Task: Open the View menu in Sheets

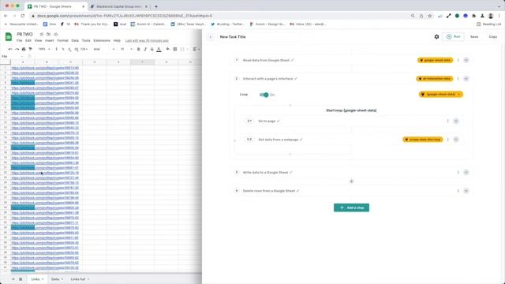Action: 38,40
